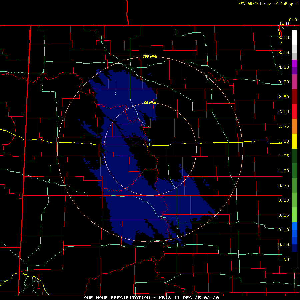Click the ND legend label
300x300 pixels.
286,260
